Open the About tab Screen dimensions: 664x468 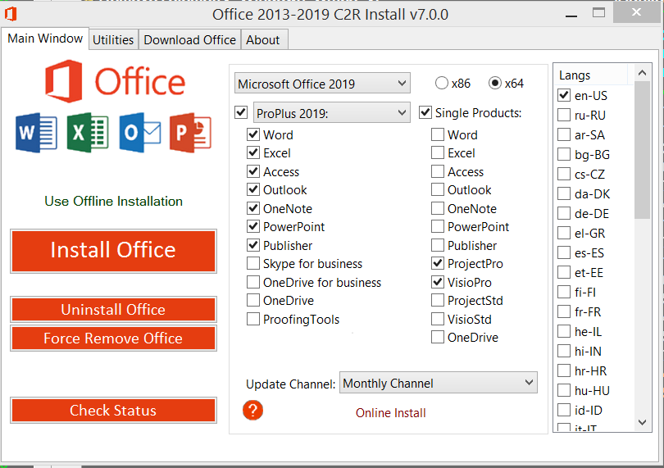263,40
